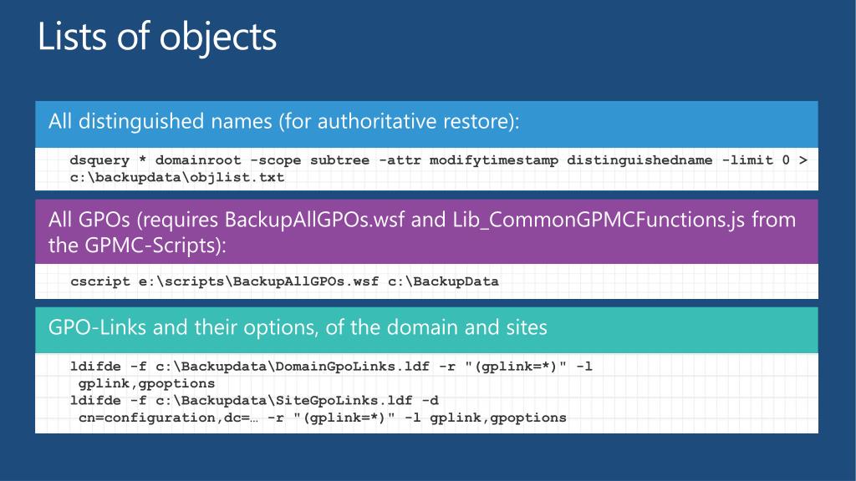Click the 'All GPOs (requires BackupAllGPOs.wsf' heading line
Viewport: 856px width, 481px height.
click(x=422, y=220)
